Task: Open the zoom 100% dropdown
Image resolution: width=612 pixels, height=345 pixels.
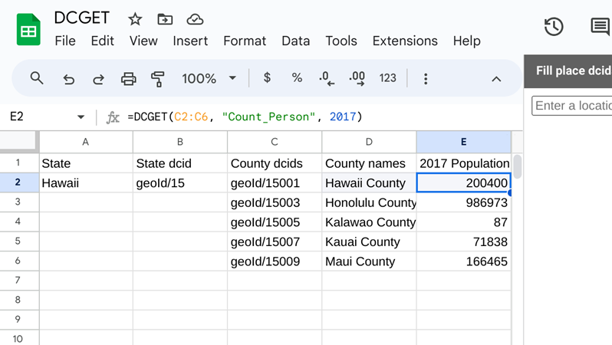Action: coord(209,78)
